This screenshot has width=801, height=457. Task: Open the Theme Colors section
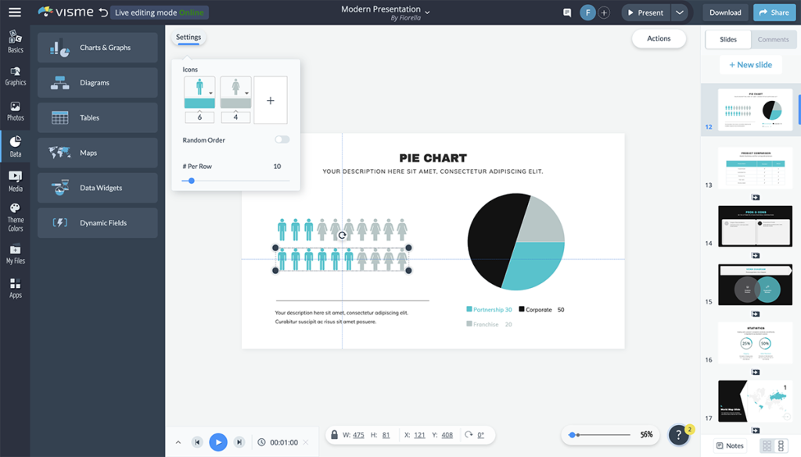click(x=15, y=215)
